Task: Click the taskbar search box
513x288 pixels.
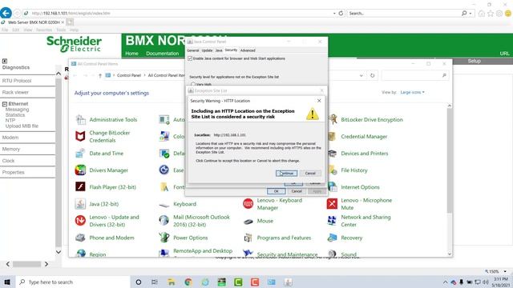Action: [73, 282]
